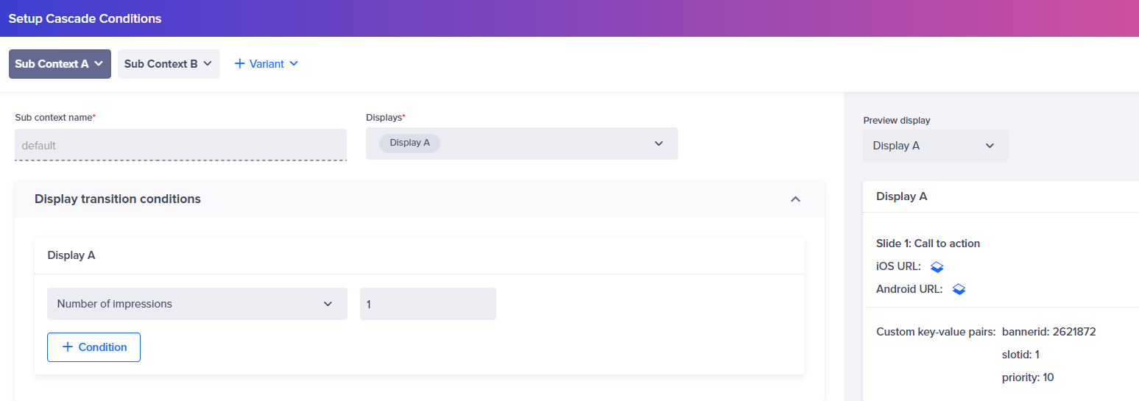This screenshot has width=1139, height=401.
Task: Click the Sub context name field
Action: click(x=180, y=145)
